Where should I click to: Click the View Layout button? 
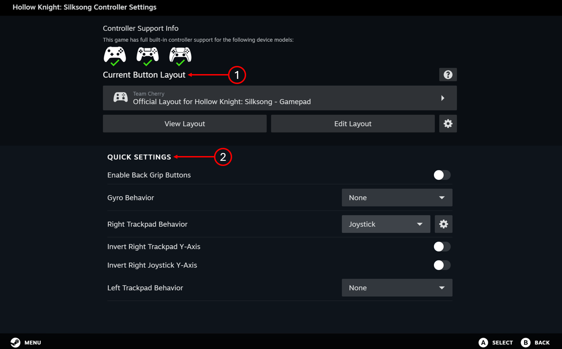pos(185,124)
